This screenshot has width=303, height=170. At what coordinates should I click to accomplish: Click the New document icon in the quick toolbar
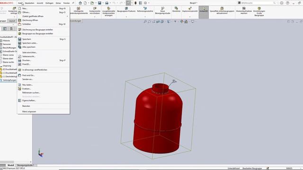85,3
